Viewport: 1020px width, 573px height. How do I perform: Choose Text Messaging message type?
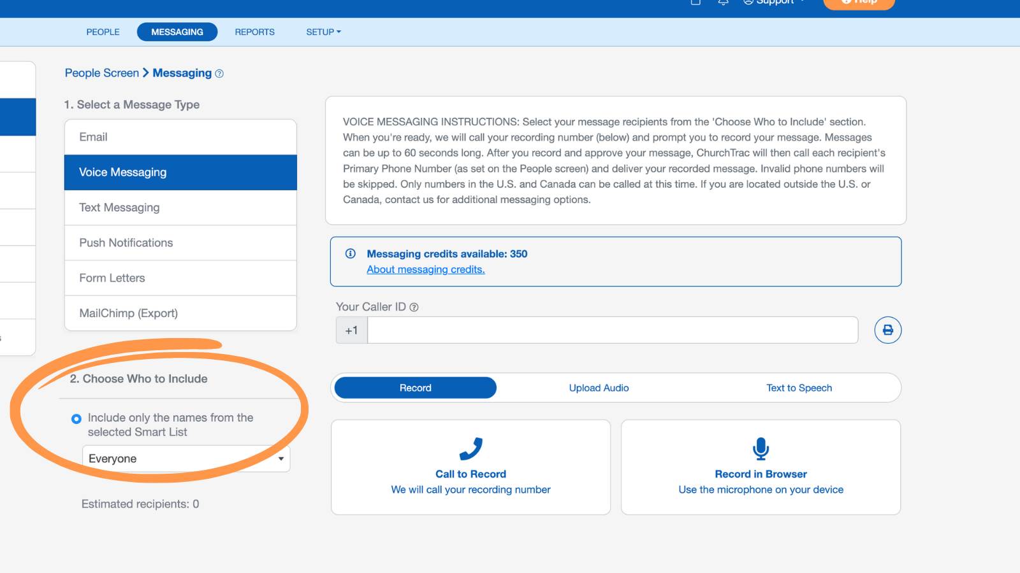(180, 208)
